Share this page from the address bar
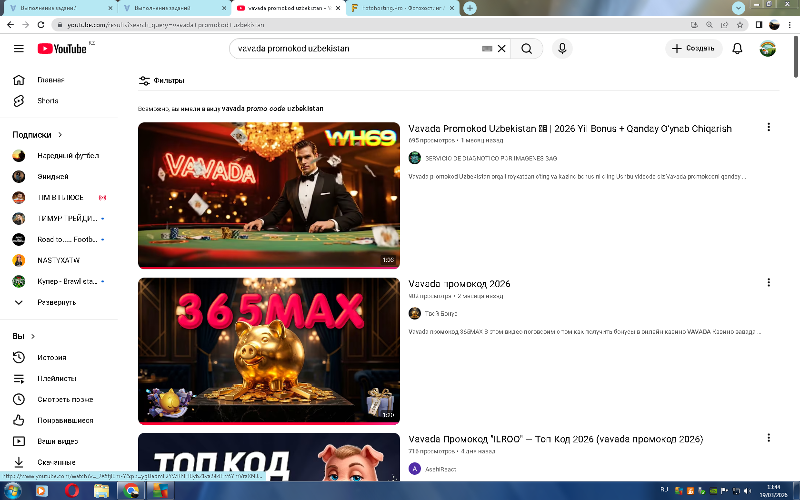800x500 pixels. click(725, 25)
